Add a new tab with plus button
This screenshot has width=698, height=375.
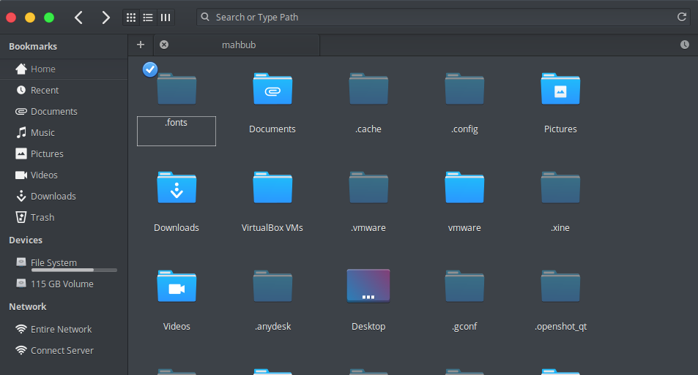coord(141,45)
